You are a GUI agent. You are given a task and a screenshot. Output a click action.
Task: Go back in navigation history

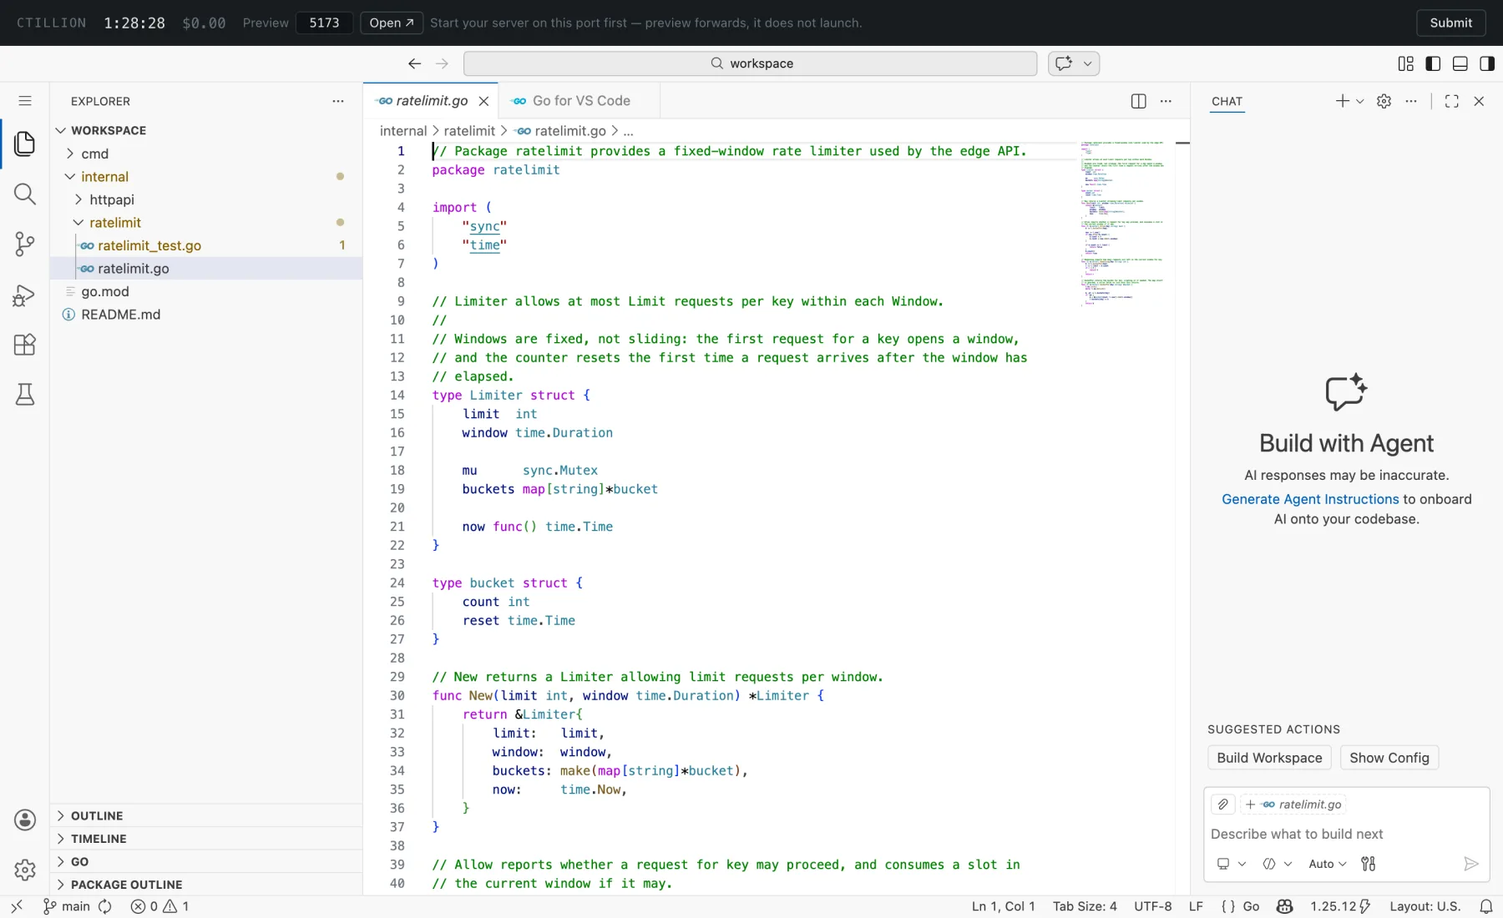414,63
